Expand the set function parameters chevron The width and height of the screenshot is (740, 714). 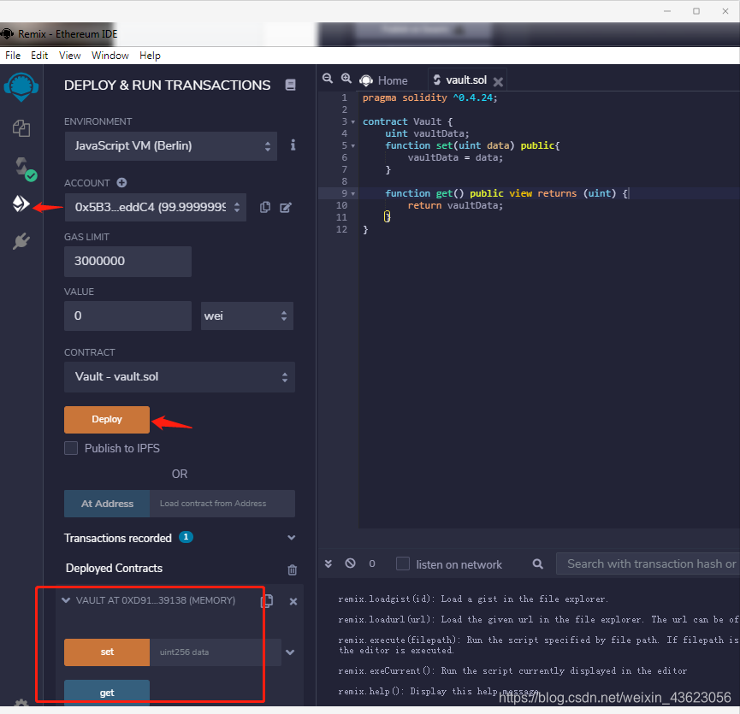tap(290, 652)
